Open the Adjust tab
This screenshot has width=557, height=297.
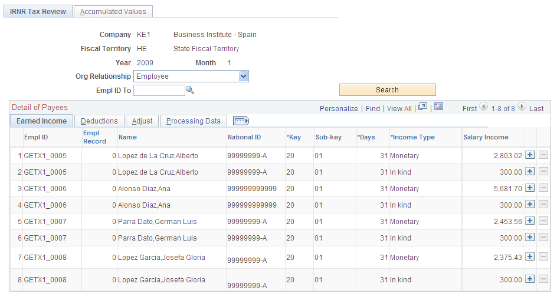tap(142, 121)
